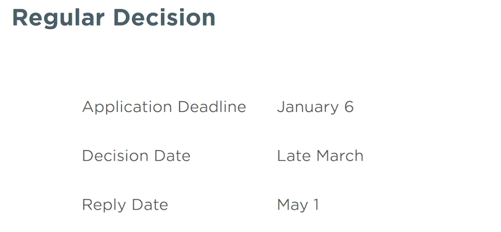Viewport: 501px width, 232px height.
Task: Click the word Application
Action: click(x=127, y=107)
